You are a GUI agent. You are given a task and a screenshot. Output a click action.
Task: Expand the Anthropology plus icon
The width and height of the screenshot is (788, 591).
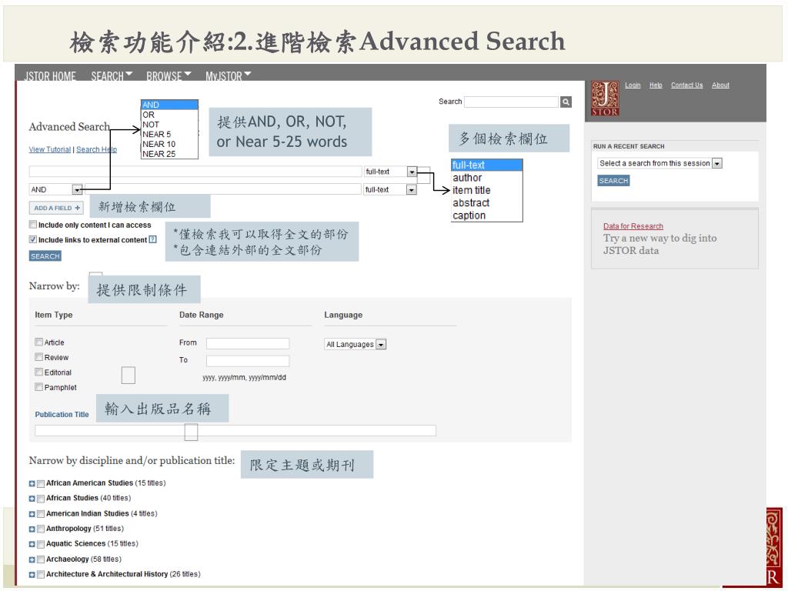(32, 529)
